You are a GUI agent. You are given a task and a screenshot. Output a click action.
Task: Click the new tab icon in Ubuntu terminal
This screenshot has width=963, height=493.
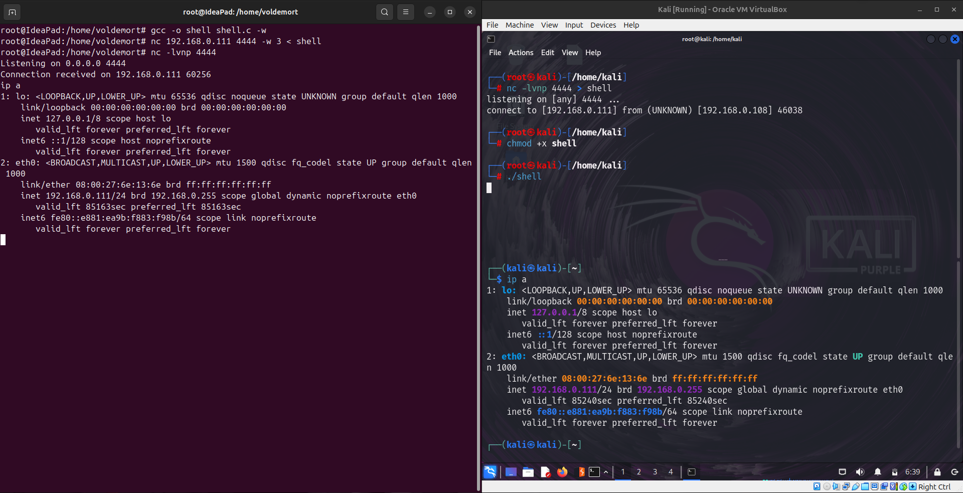click(12, 12)
